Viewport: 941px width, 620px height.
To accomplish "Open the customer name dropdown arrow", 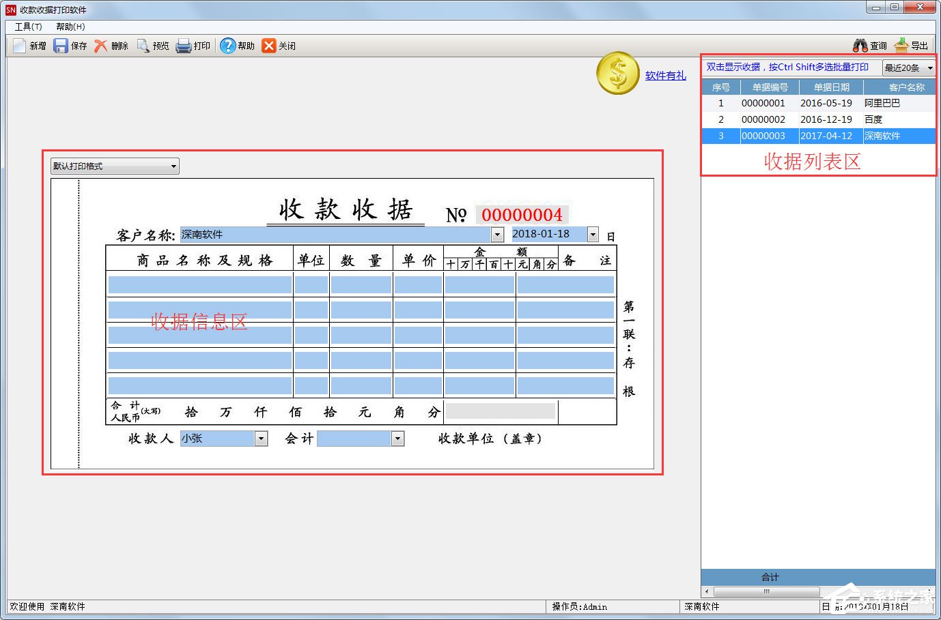I will [497, 235].
